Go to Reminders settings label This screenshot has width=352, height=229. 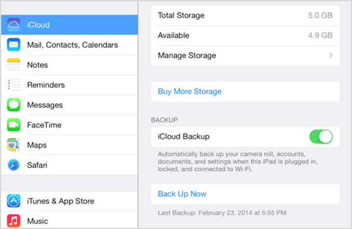click(46, 85)
